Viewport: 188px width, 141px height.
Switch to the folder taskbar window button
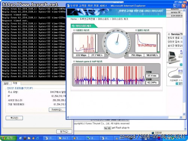(64, 138)
